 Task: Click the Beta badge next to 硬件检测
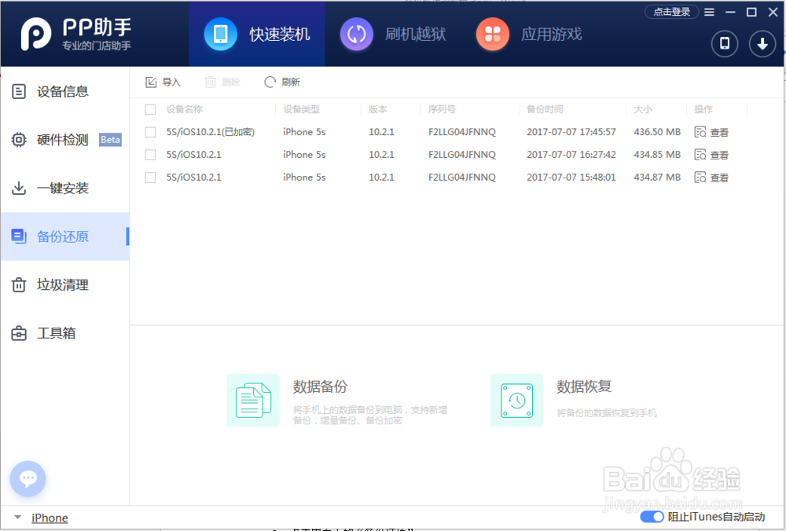coord(110,140)
